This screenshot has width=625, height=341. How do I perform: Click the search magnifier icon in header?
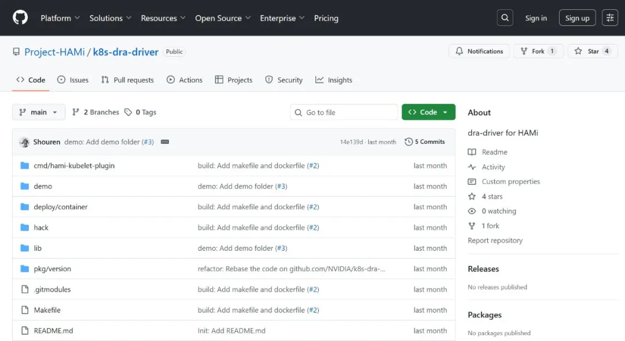tap(505, 18)
